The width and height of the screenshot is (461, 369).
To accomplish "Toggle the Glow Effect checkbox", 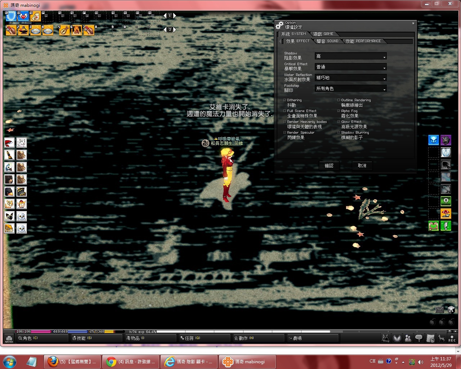I will click(x=339, y=122).
